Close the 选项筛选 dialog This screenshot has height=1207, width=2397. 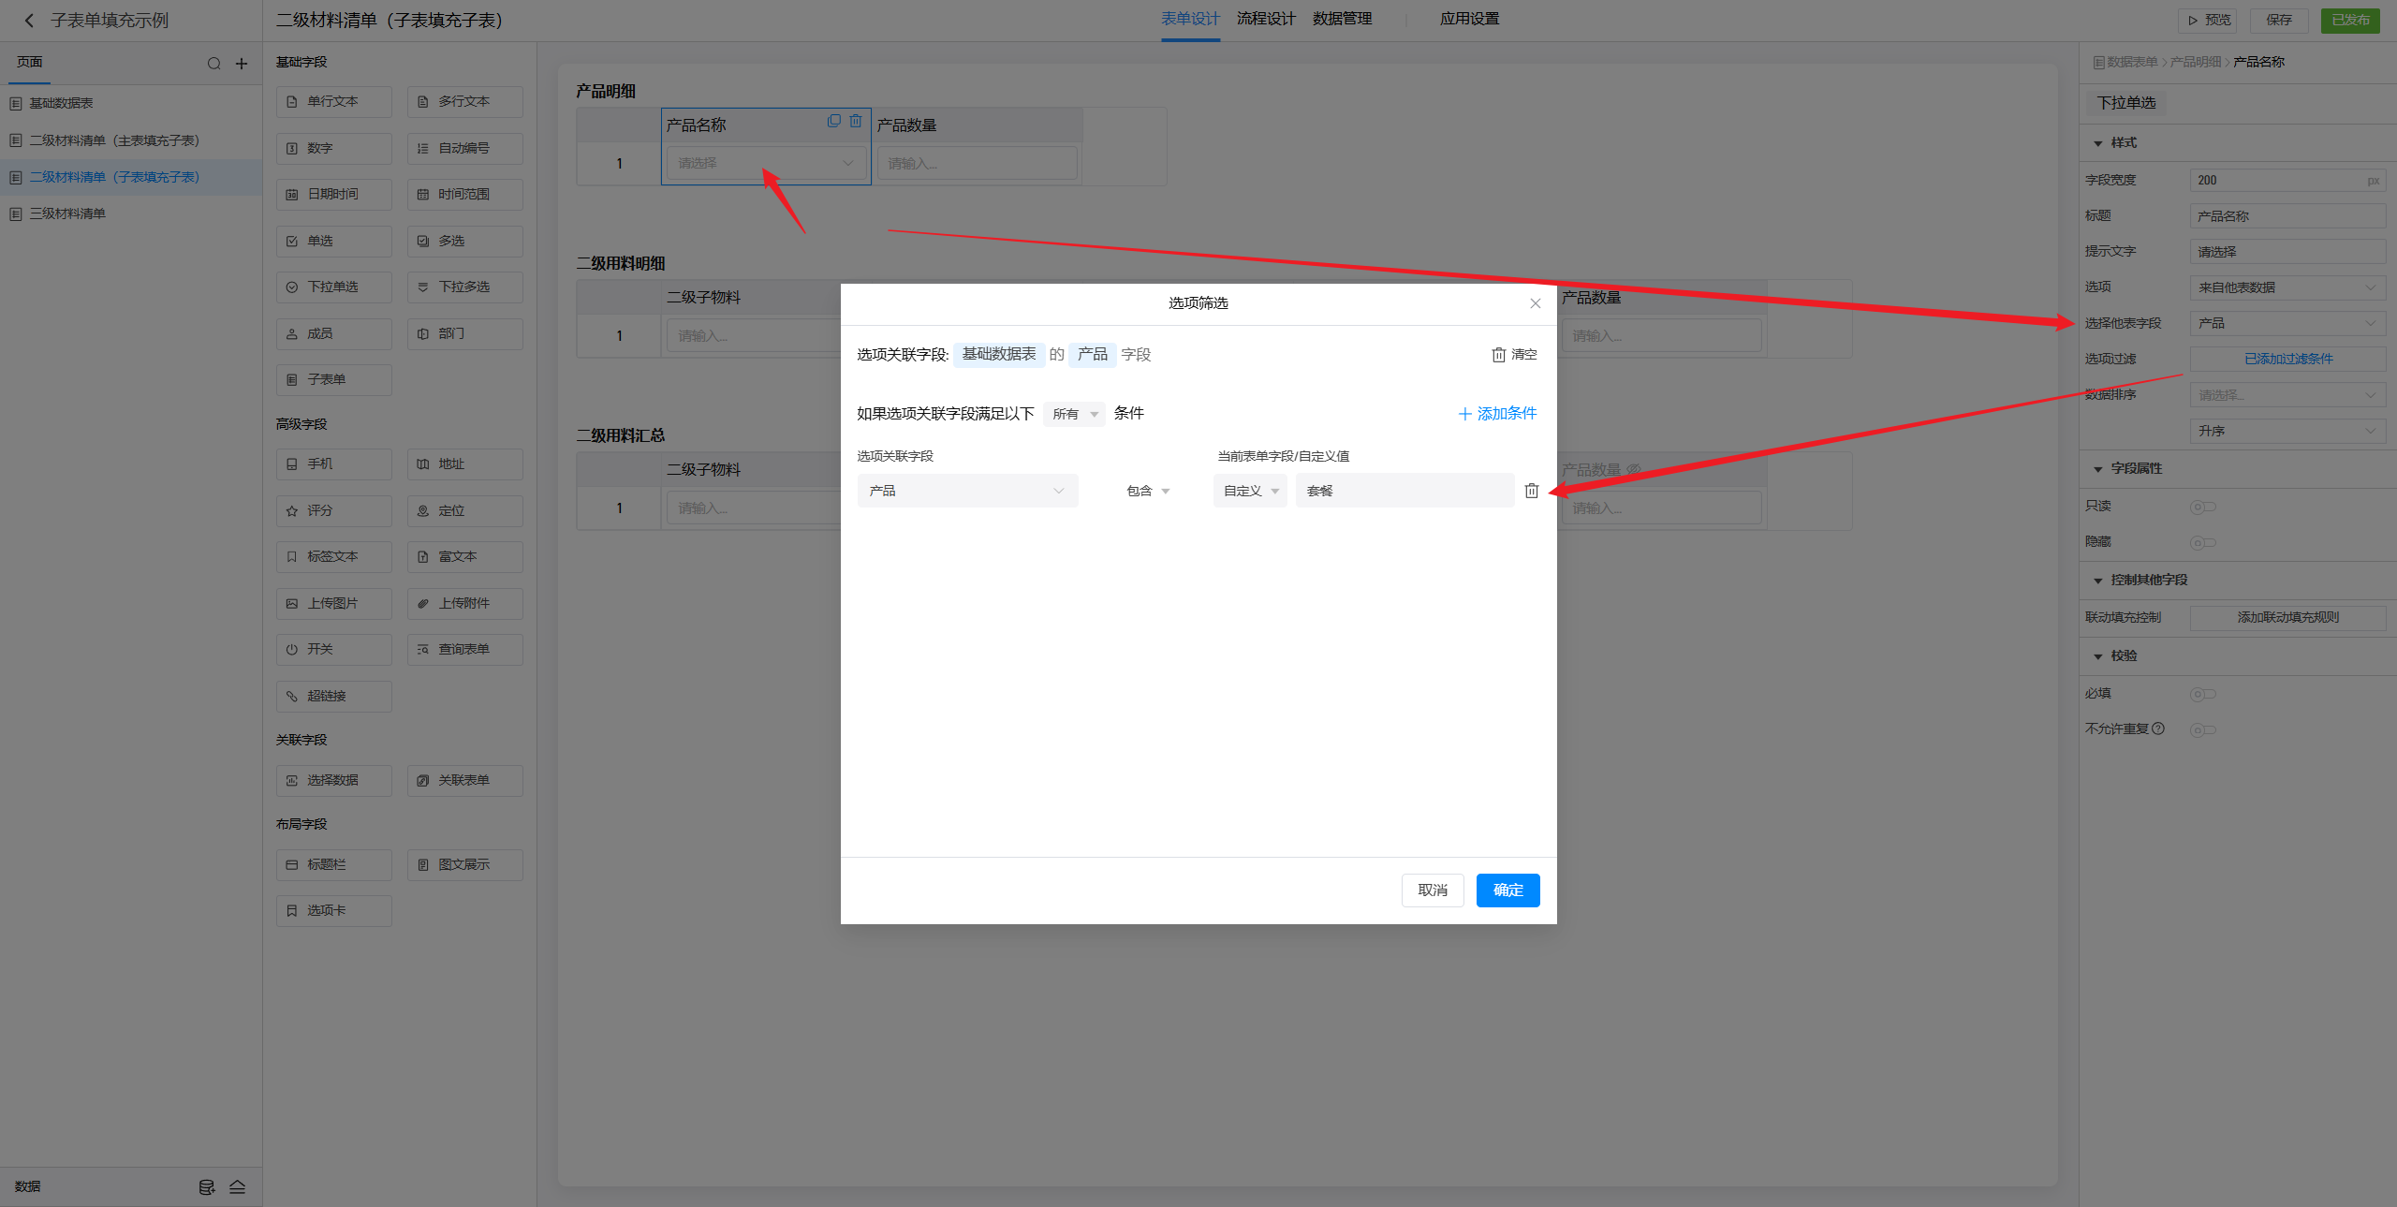coord(1535,303)
